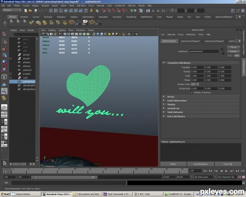Switch to CorelDRAW X3 in taskbar

click(179, 194)
